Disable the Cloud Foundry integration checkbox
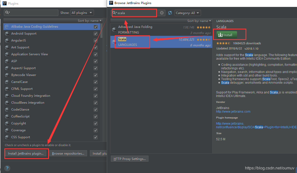 (x=96, y=96)
